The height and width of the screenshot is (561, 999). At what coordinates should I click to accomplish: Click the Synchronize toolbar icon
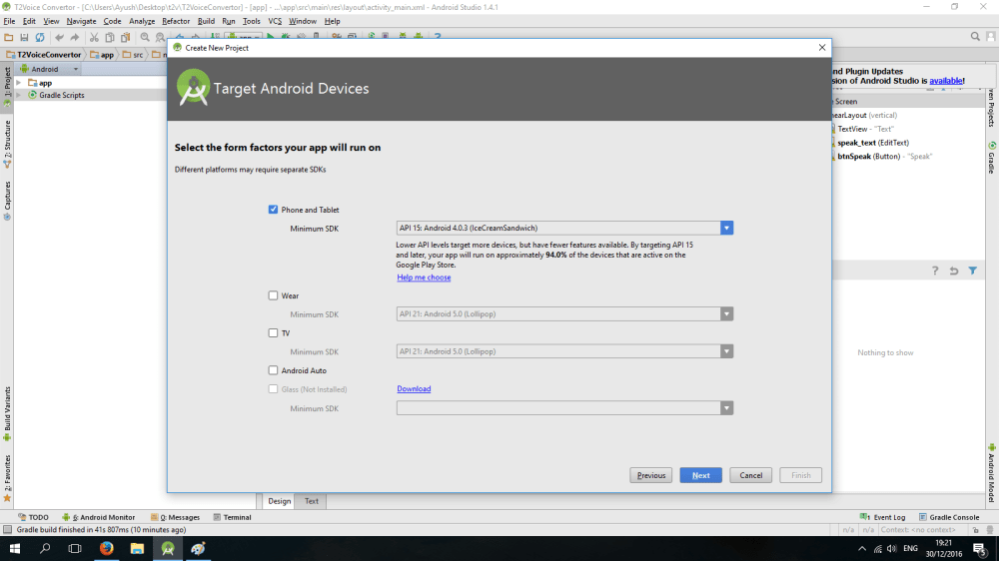(38, 37)
